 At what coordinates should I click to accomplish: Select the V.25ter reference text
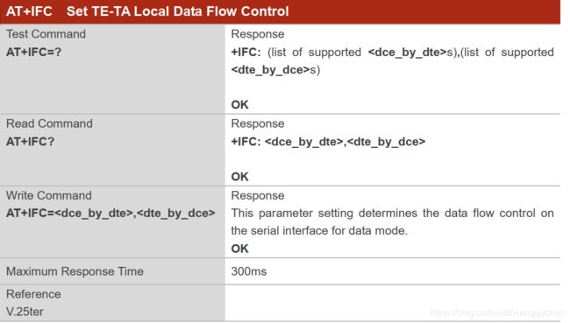(25, 312)
